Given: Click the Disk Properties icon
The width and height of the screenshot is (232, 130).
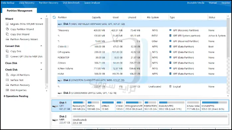Looking at the screenshot, I should pos(7,90).
